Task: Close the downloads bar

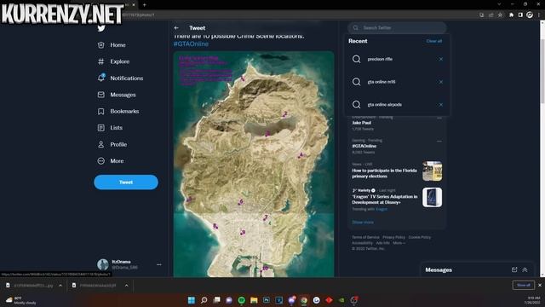Action: [540, 285]
